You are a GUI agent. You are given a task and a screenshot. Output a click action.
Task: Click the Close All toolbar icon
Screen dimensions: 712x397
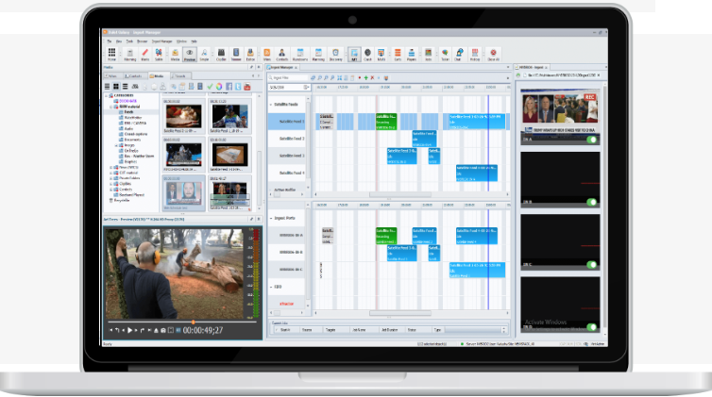click(x=493, y=54)
